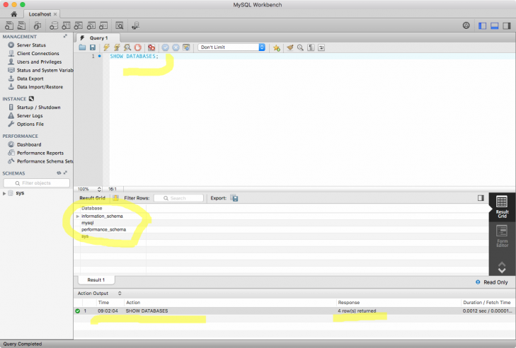Toggle the left sidebar panel
516x348 pixels.
click(x=482, y=25)
